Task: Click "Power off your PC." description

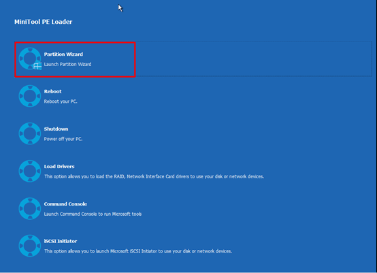Action: point(63,139)
